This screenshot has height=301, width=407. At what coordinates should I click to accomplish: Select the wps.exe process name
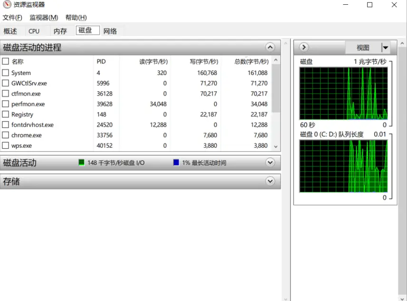click(21, 146)
